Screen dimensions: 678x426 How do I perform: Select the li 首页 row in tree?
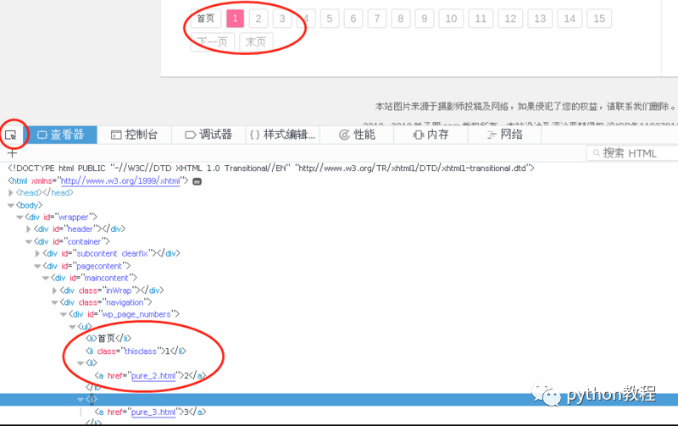[108, 338]
